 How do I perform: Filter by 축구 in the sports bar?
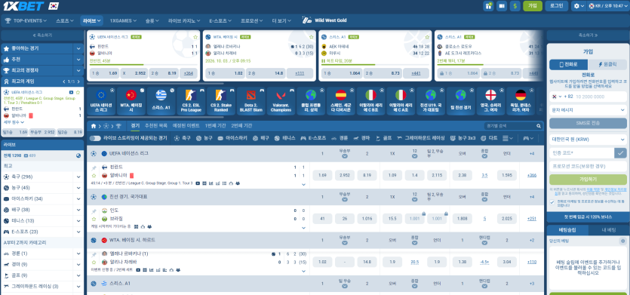(x=182, y=138)
